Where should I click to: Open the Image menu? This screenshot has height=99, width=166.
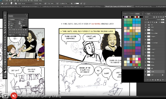click(x=10, y=1)
